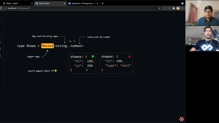Select 'Key must be string type' note

coord(45,36)
